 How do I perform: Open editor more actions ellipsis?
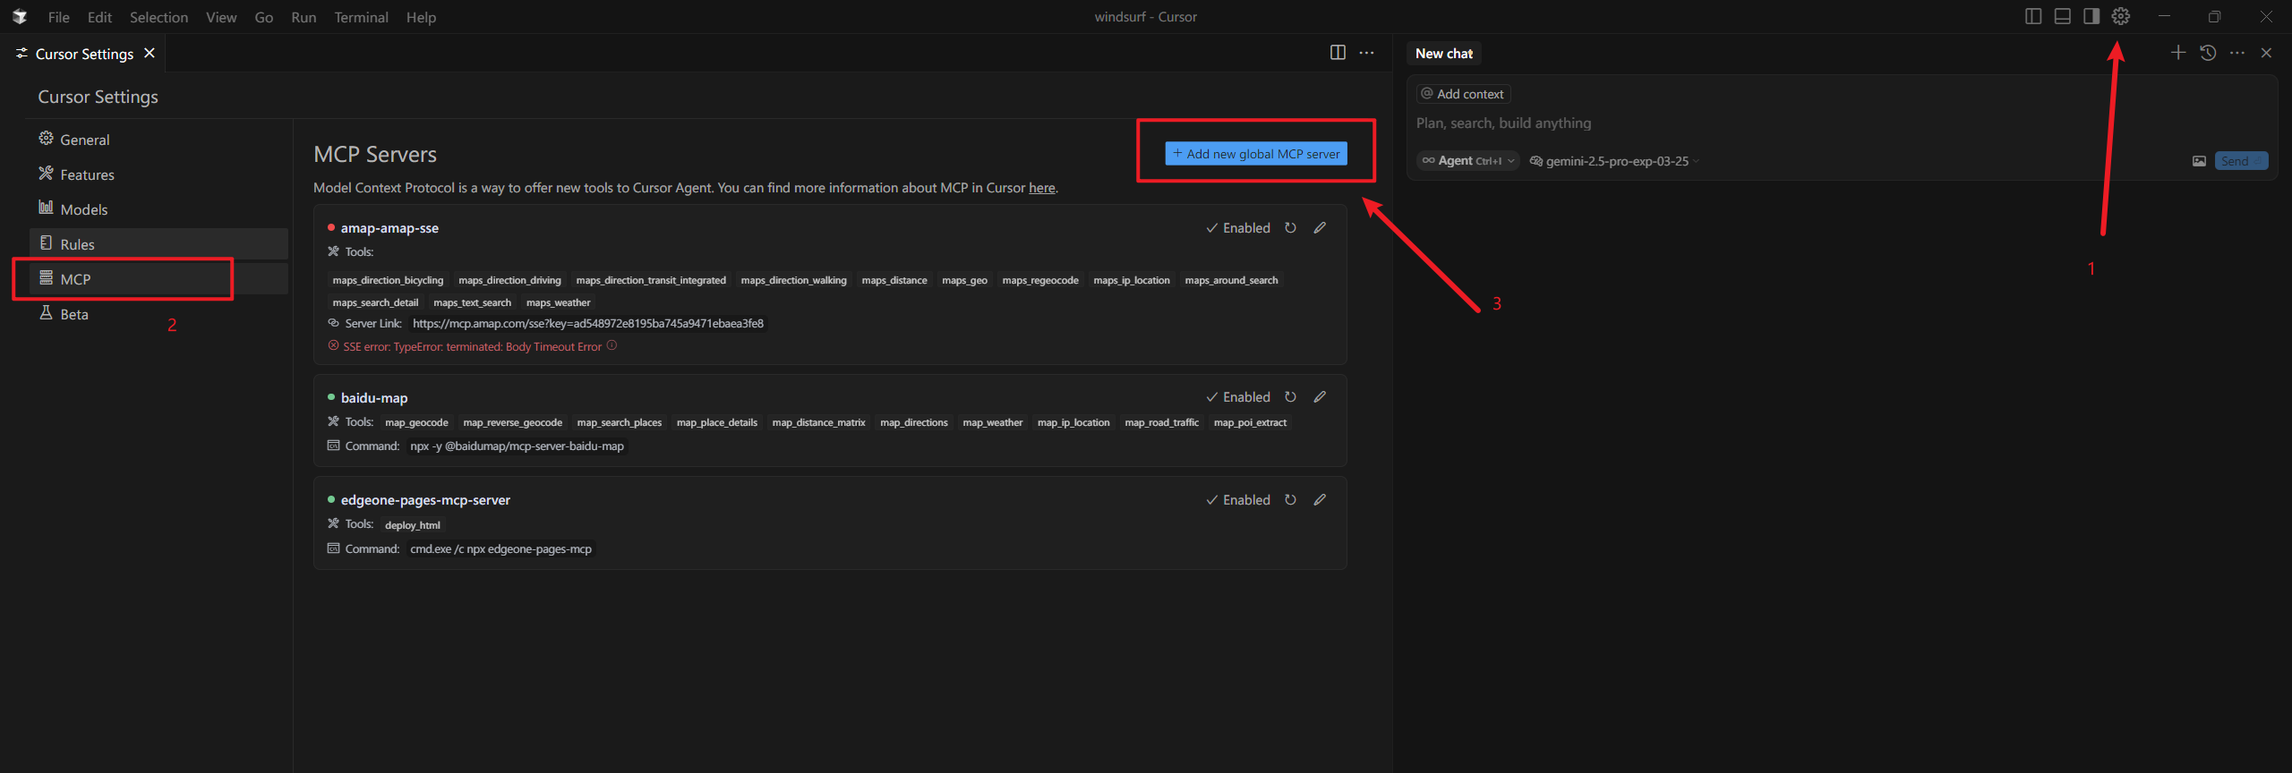(x=1366, y=53)
